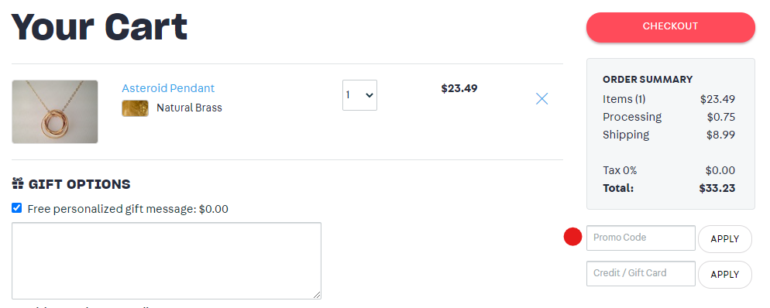Screen dimensions: 770x308
Task: Select the Natural Brass material swatch
Action: [135, 108]
